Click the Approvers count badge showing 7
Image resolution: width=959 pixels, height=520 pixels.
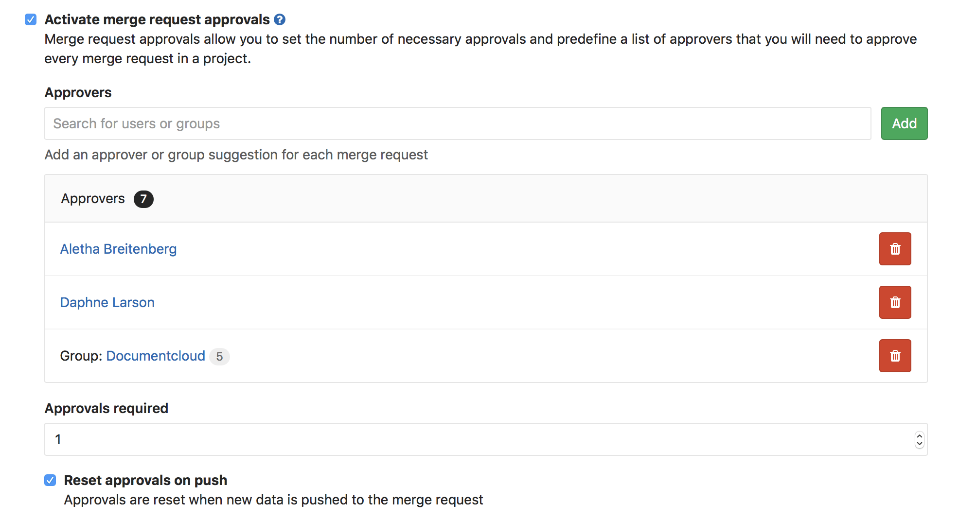point(143,199)
